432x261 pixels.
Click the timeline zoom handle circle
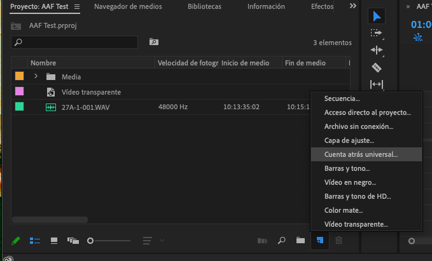412,241
